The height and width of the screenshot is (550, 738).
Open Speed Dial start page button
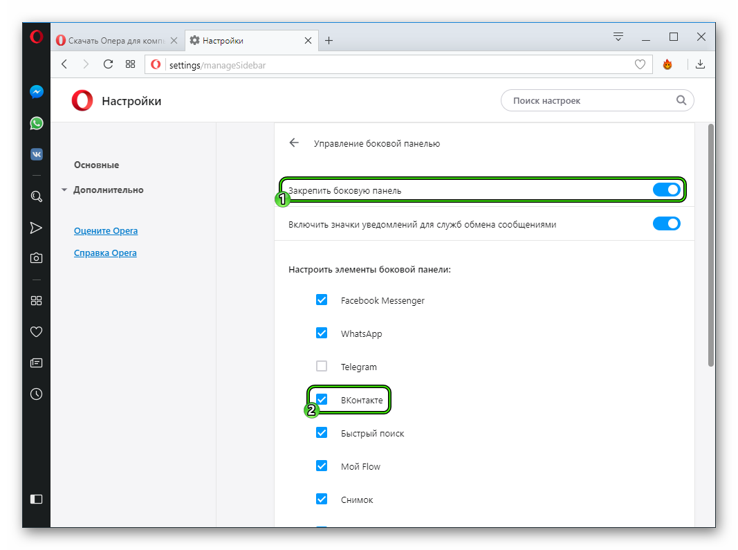130,64
